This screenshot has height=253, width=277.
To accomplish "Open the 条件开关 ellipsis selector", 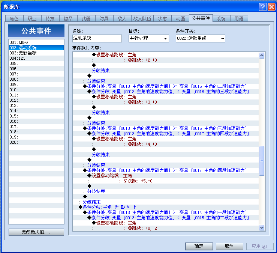I will point(222,38).
